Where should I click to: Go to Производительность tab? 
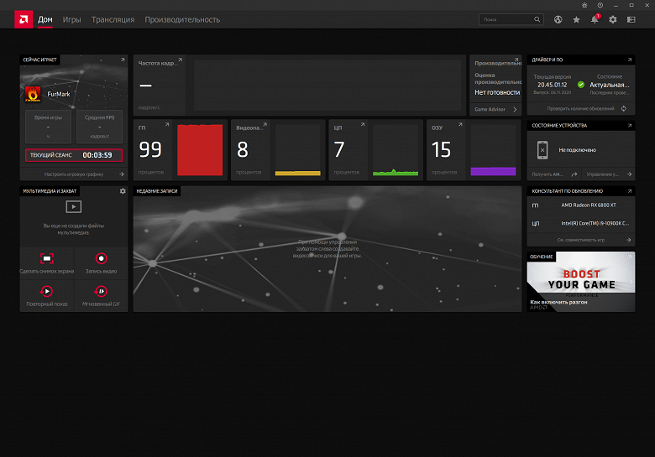182,19
